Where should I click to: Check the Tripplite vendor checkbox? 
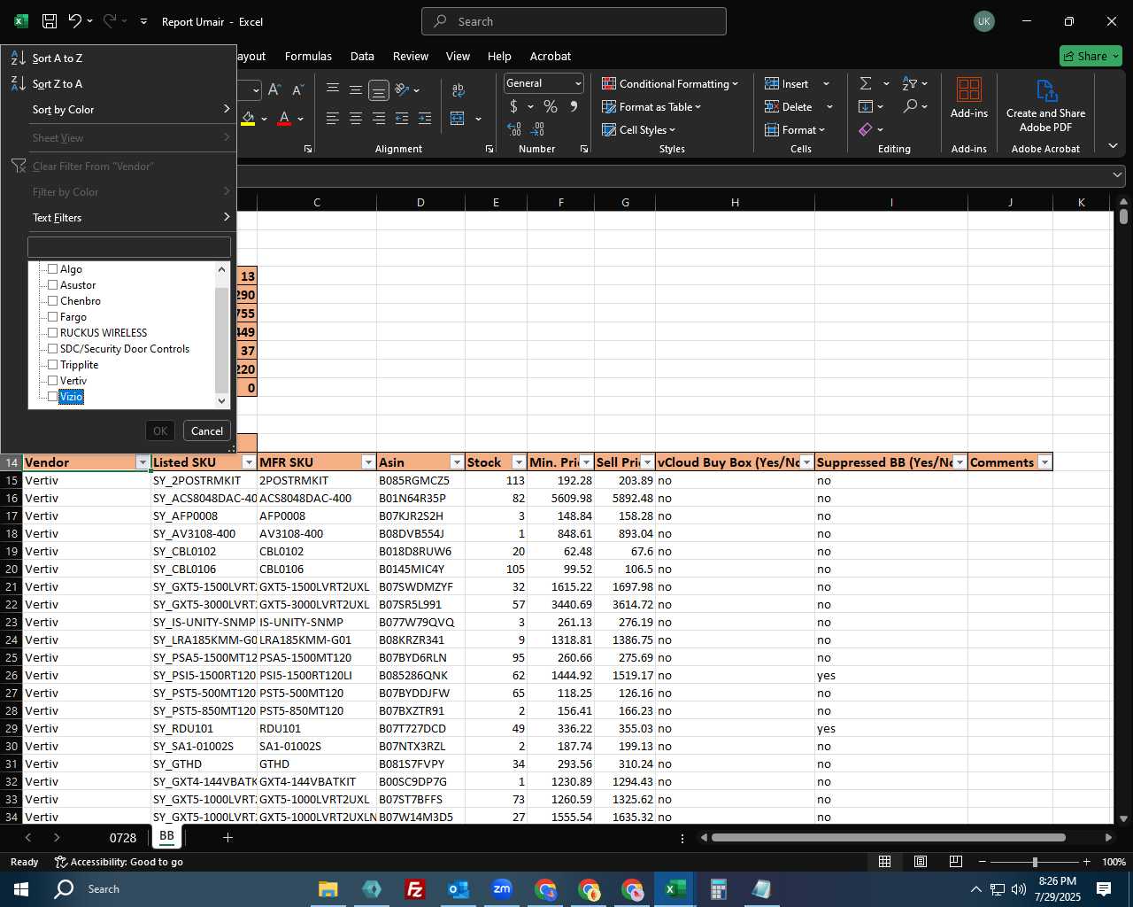(x=52, y=364)
